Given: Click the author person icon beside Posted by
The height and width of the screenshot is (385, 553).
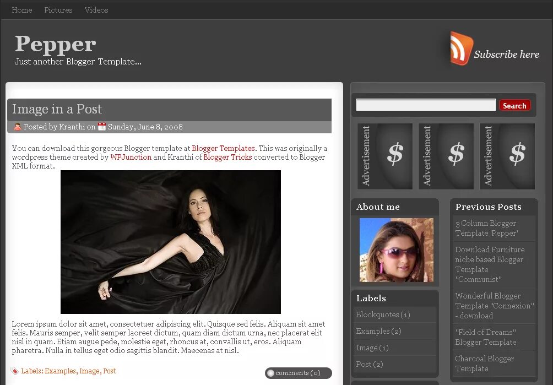Looking at the screenshot, I should pyautogui.click(x=17, y=127).
